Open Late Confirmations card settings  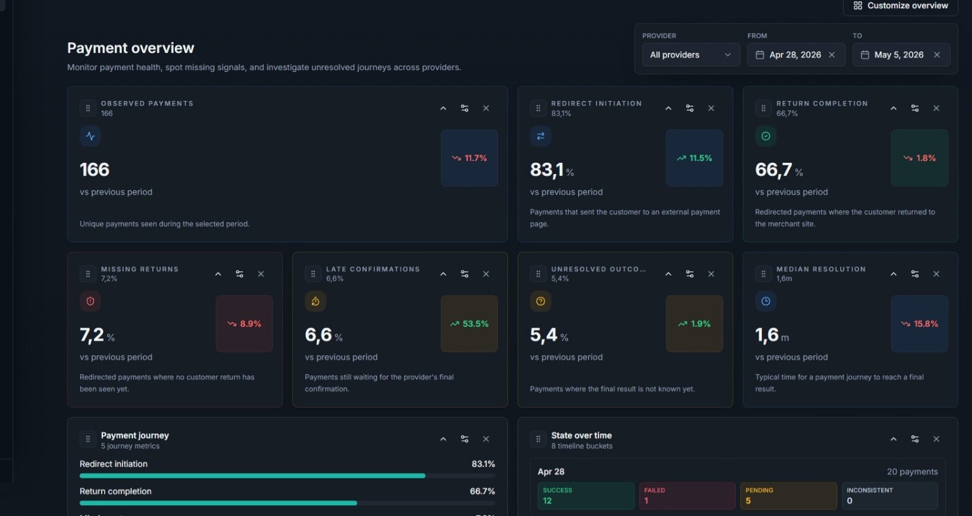point(465,274)
